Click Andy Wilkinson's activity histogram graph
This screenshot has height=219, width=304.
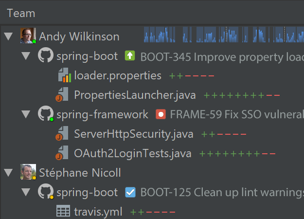click(224, 35)
